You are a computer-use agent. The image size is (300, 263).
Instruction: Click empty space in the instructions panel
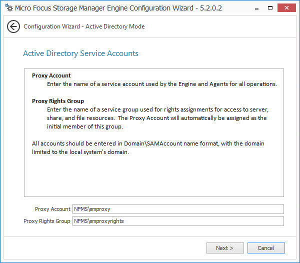tap(153, 175)
